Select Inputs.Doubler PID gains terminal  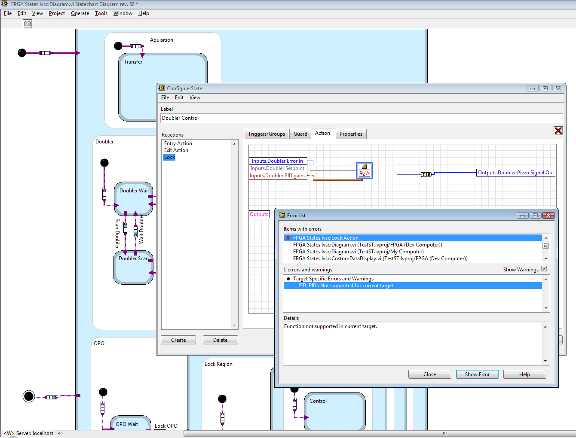tap(278, 176)
